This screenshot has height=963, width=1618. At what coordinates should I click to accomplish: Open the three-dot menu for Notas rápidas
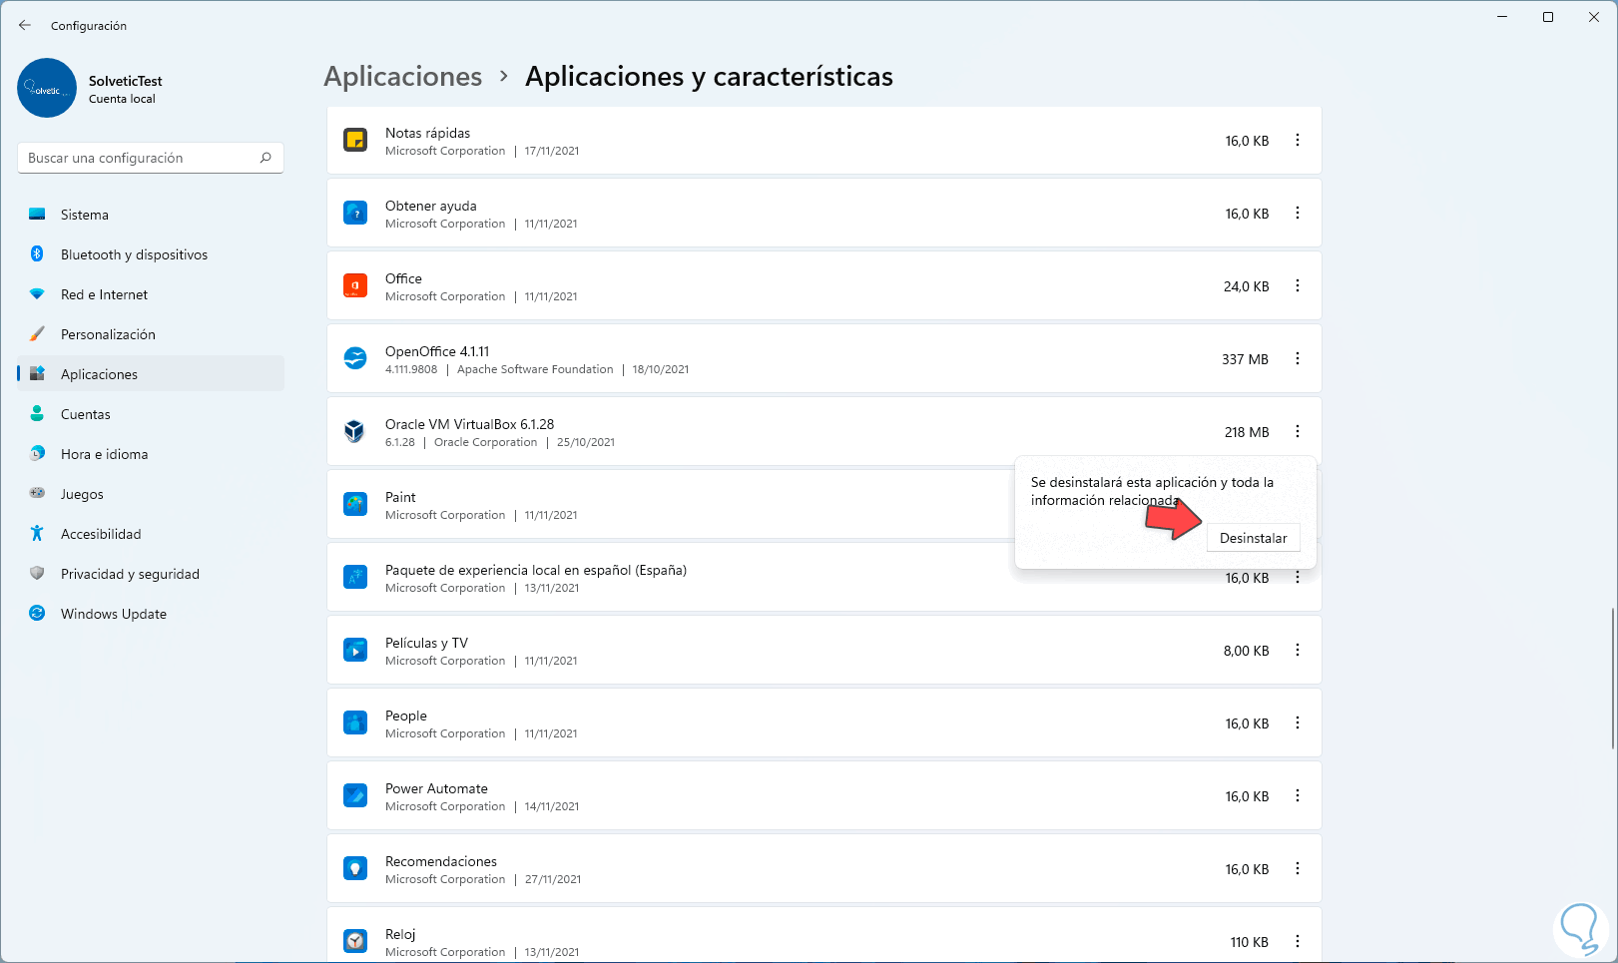tap(1298, 141)
